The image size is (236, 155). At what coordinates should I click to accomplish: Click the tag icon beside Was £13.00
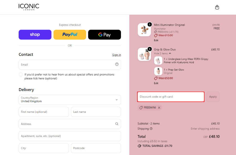pyautogui.click(x=156, y=35)
